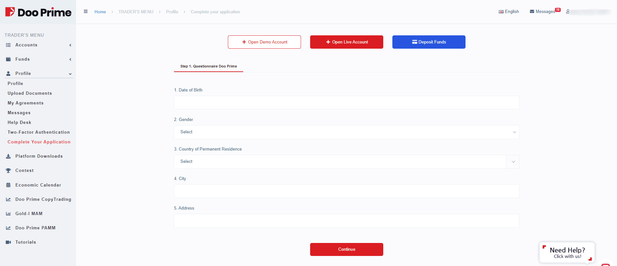
Task: Click the Profile person icon in sidebar
Action: (x=8, y=74)
